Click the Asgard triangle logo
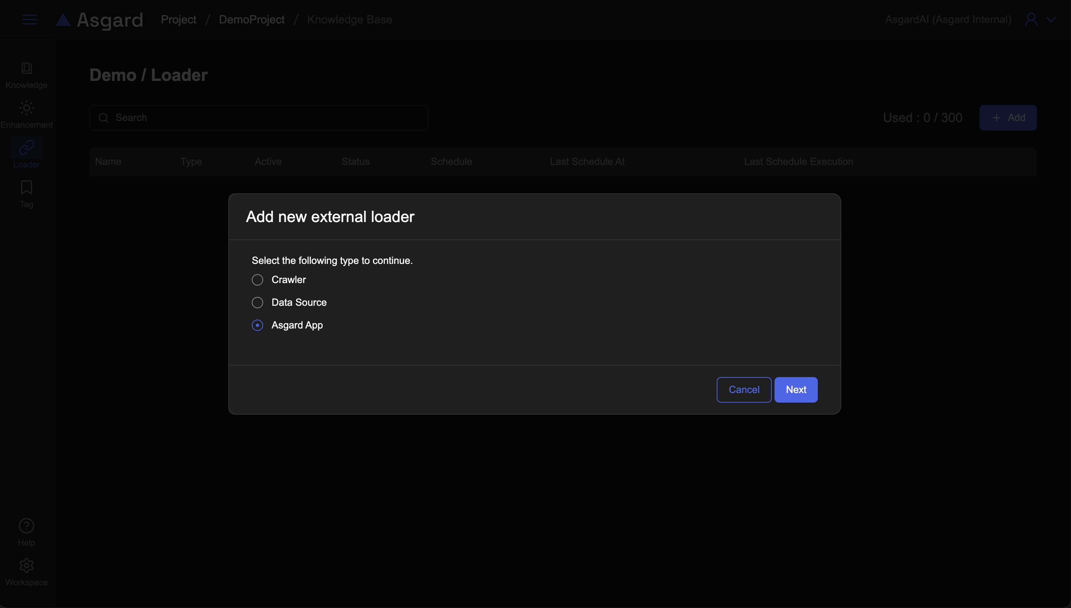This screenshot has width=1071, height=608. coord(63,20)
